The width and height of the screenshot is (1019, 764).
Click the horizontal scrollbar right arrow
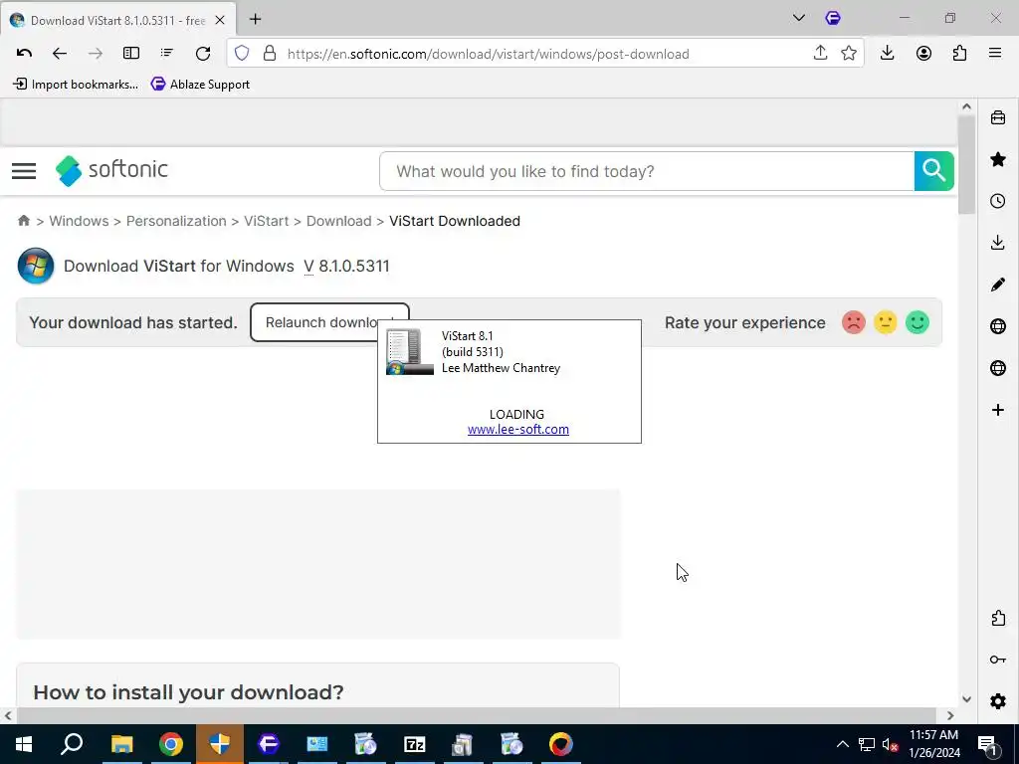pos(950,715)
